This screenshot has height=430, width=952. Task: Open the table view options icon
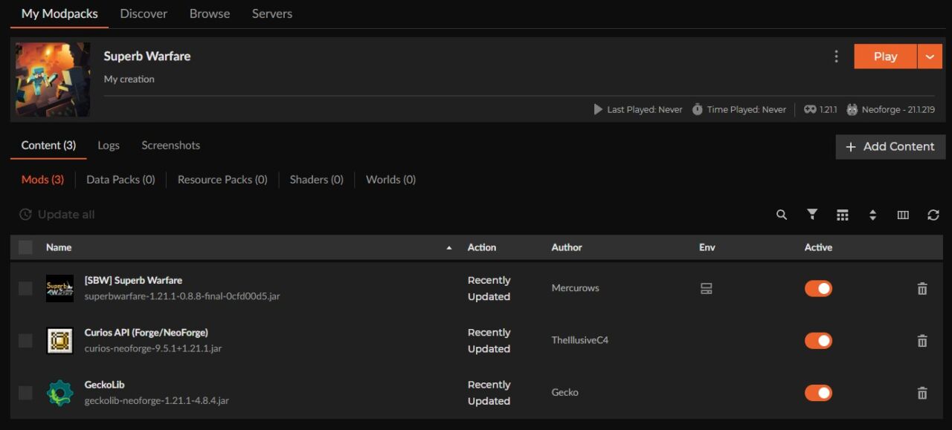[843, 215]
